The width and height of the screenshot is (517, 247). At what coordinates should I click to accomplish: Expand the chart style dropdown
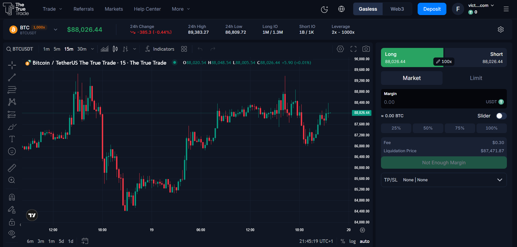(x=135, y=49)
